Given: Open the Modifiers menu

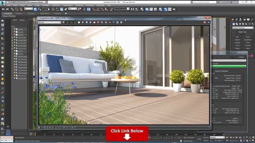Looking at the screenshot, I should pos(46,5).
